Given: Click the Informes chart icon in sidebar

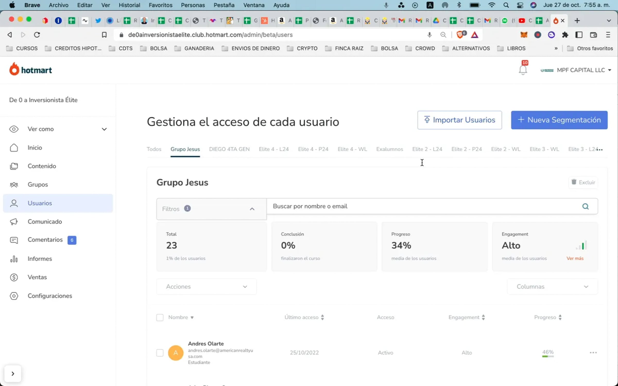Looking at the screenshot, I should 14,259.
